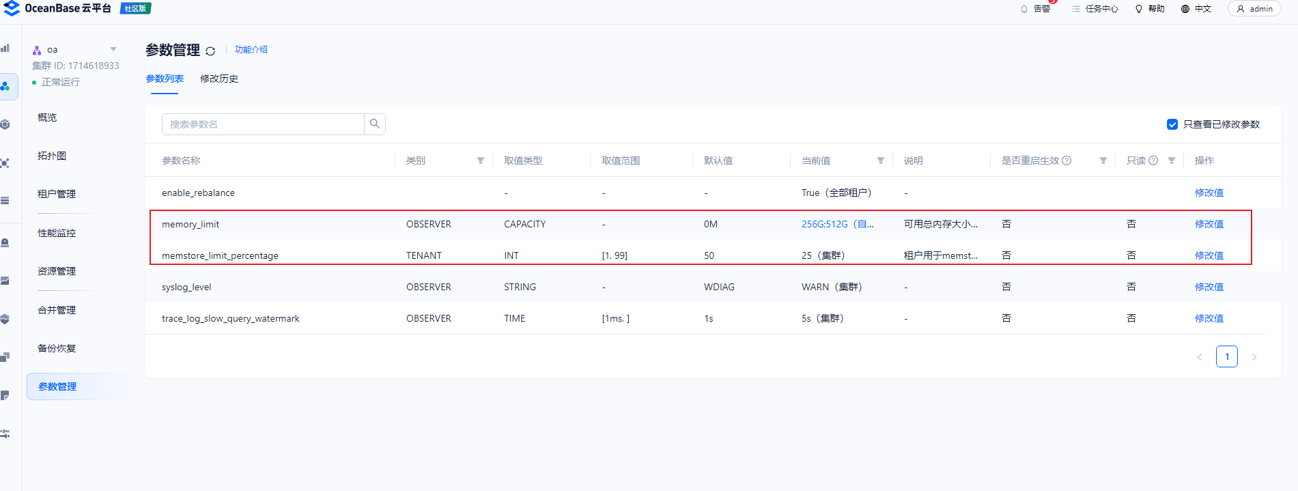Click 修改值 for memory_limit
This screenshot has width=1298, height=491.
click(x=1209, y=224)
